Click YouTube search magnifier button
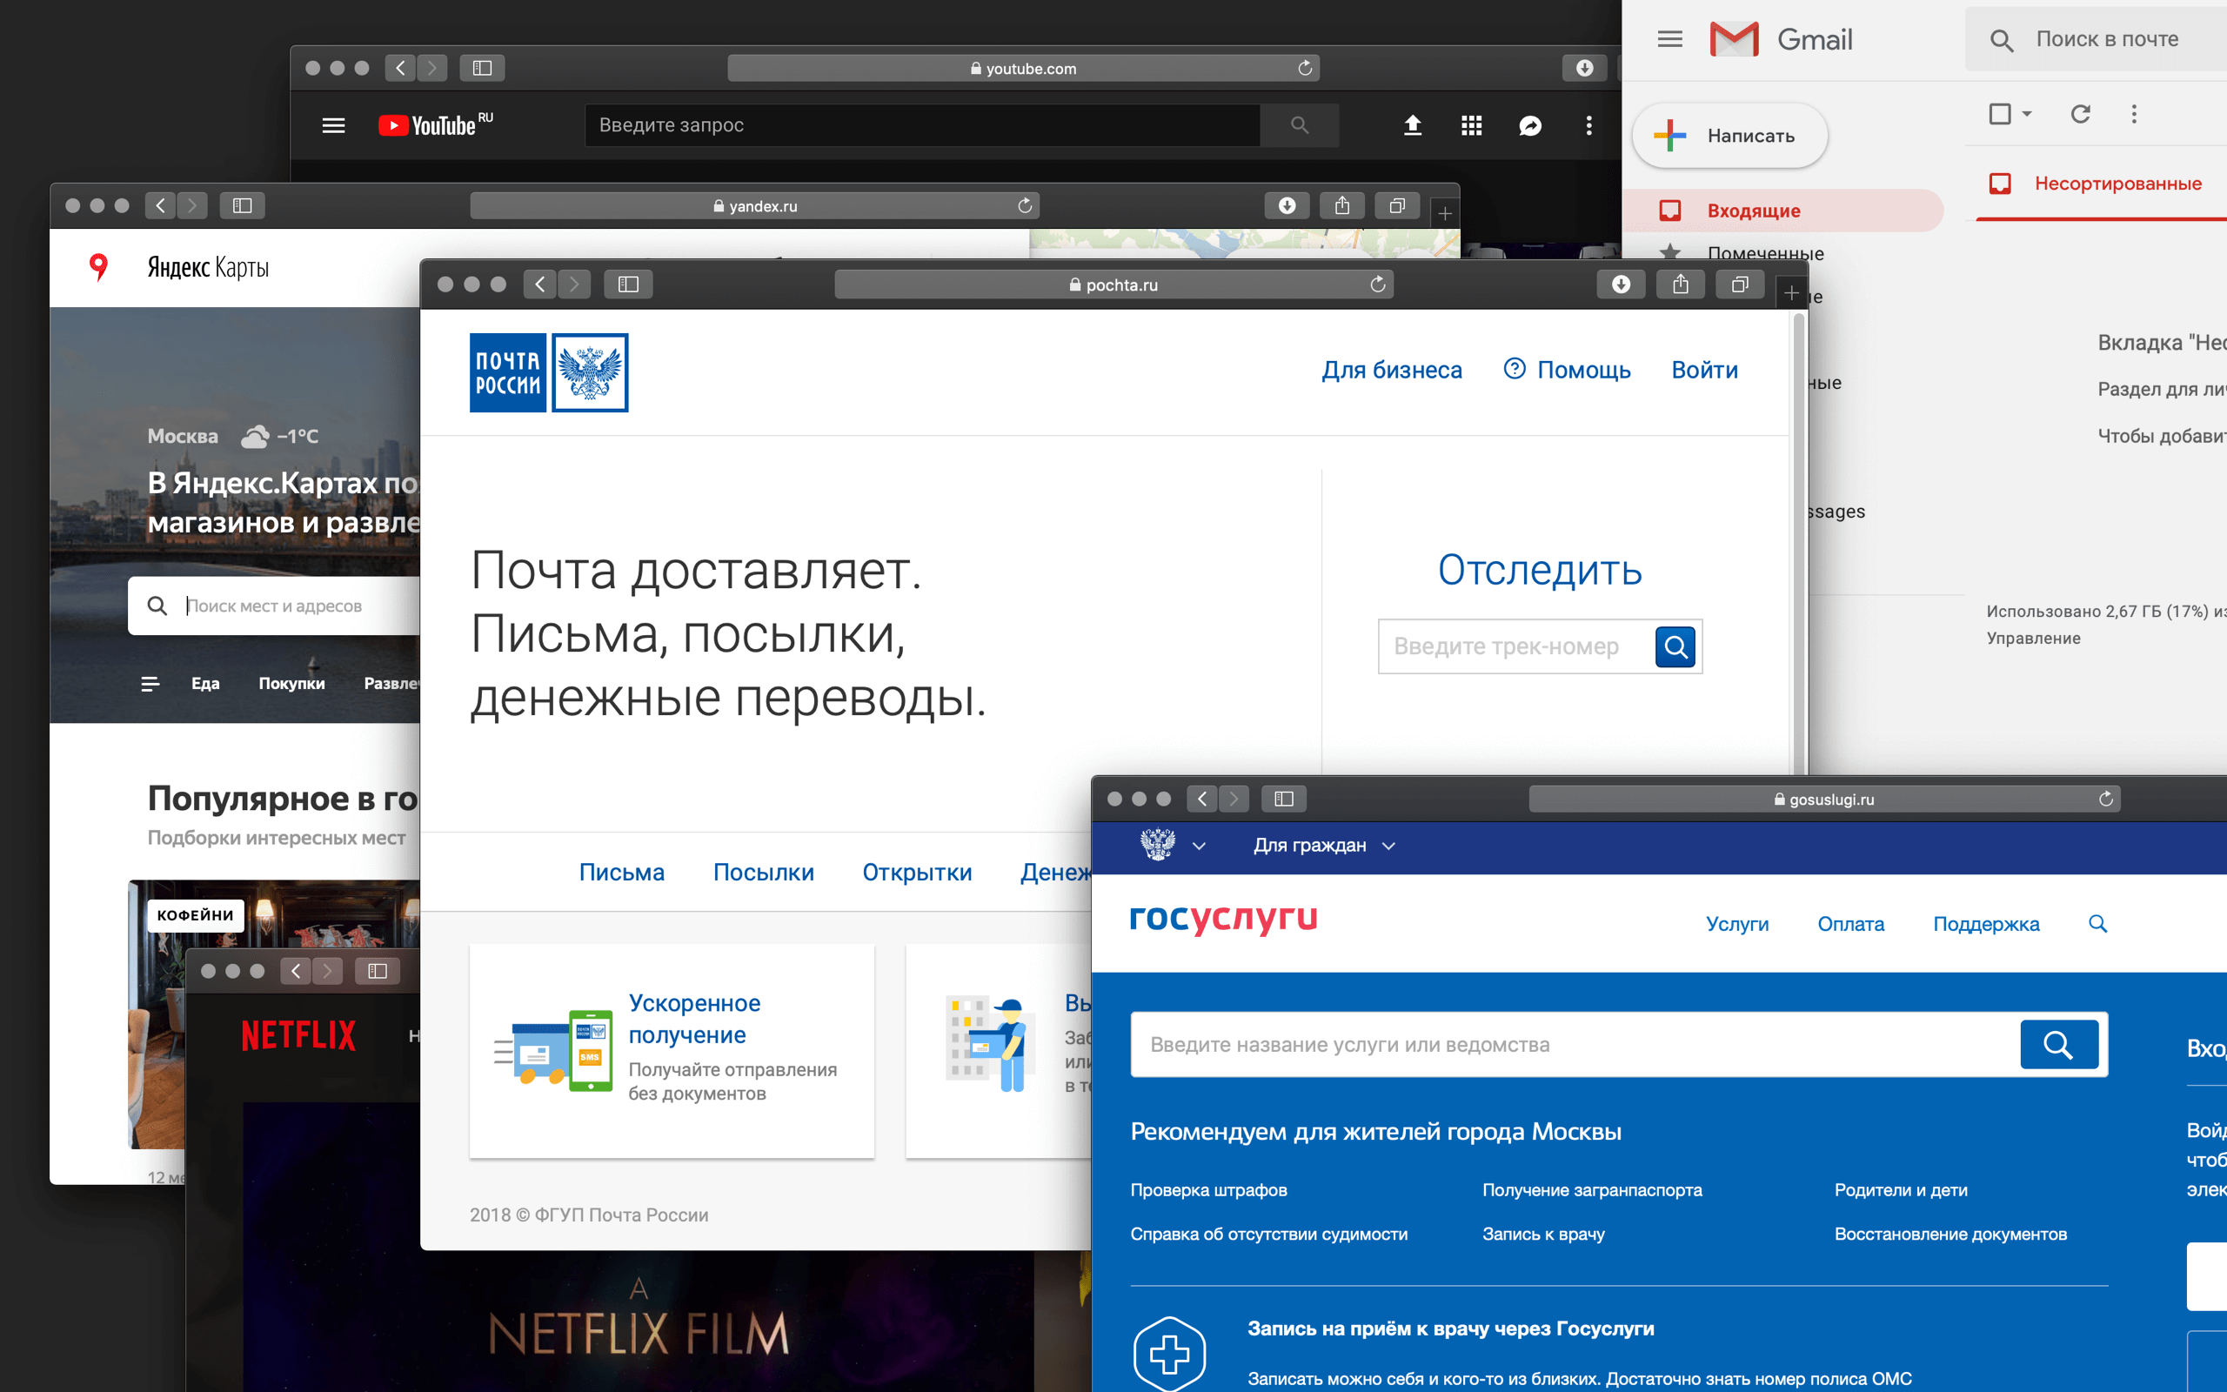This screenshot has height=1392, width=2227. [1300, 125]
